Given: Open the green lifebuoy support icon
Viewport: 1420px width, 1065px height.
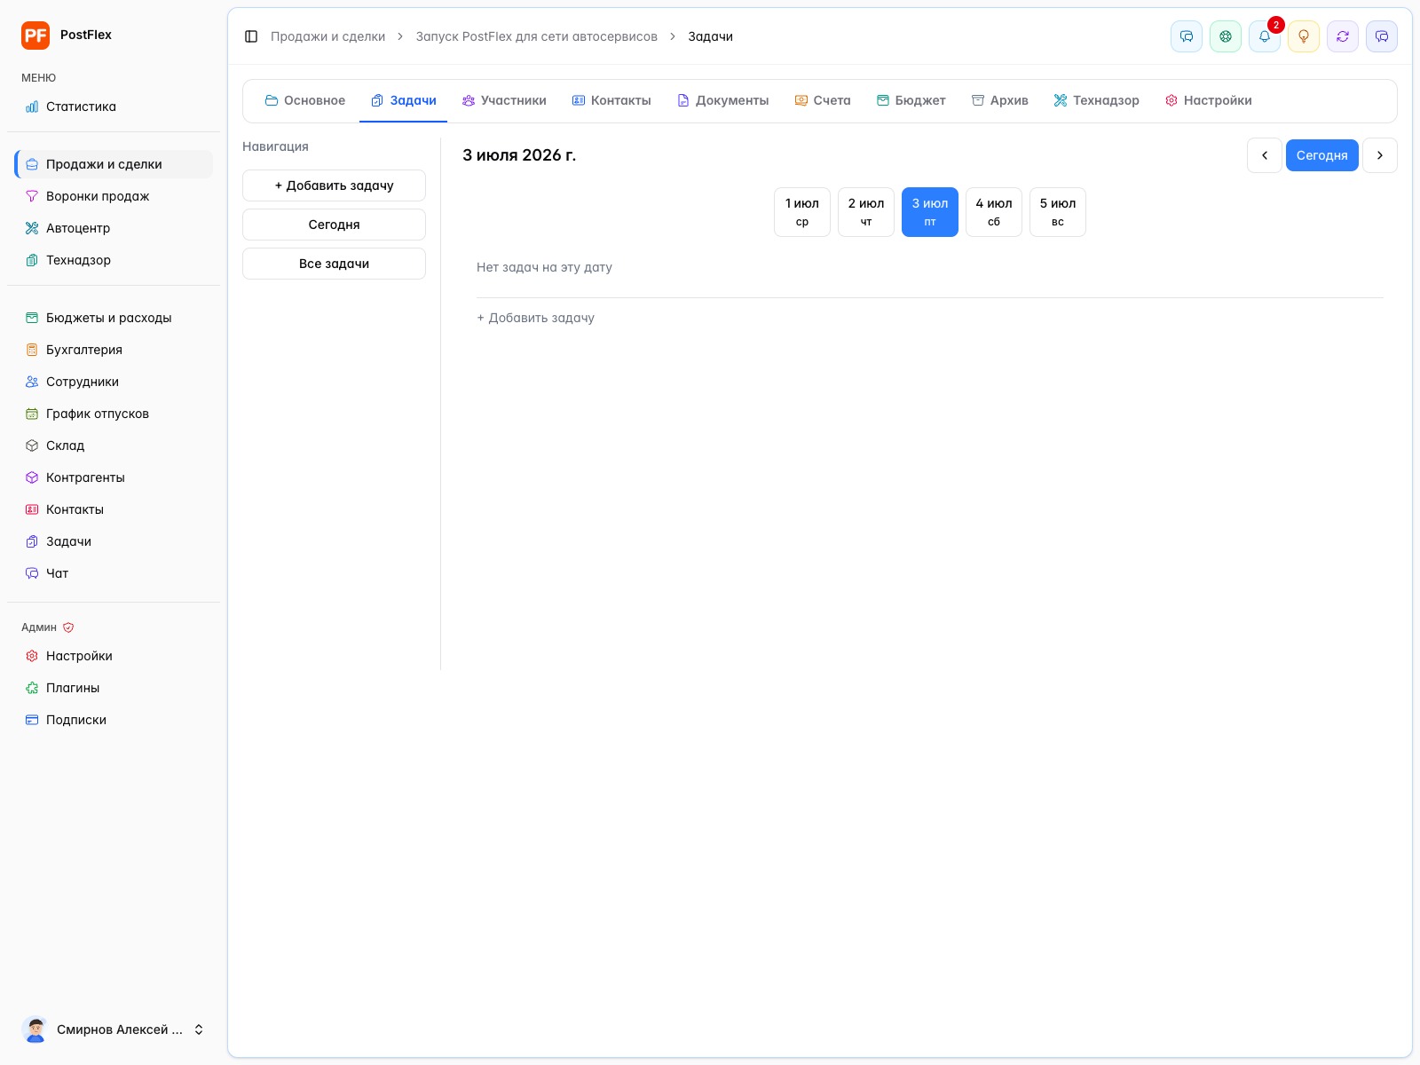Looking at the screenshot, I should pos(1226,36).
